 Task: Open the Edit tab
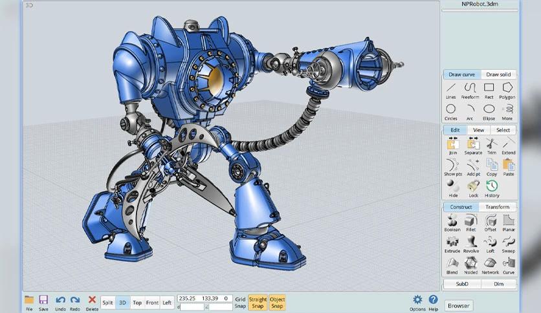[x=455, y=130]
